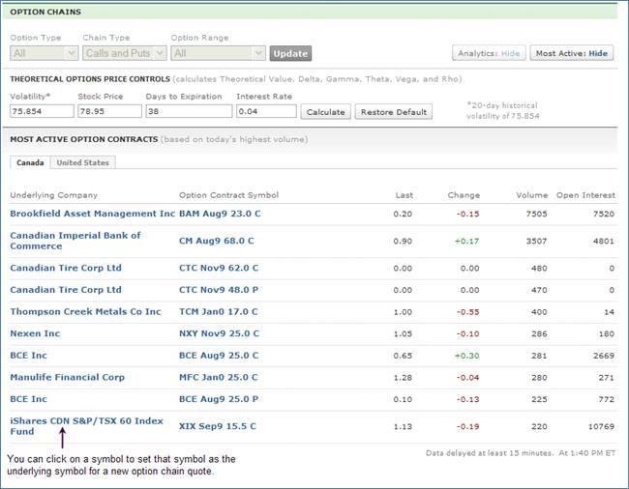The width and height of the screenshot is (629, 489).
Task: Open MFC Jan0 25.0 C contract
Action: 219,377
